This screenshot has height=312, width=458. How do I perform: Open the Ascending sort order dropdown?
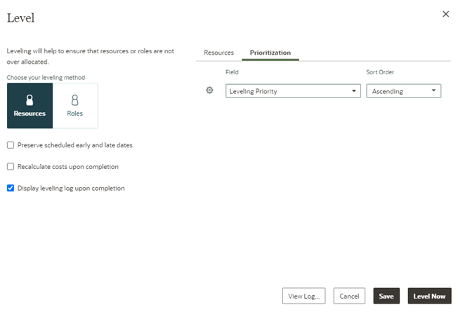pyautogui.click(x=403, y=91)
